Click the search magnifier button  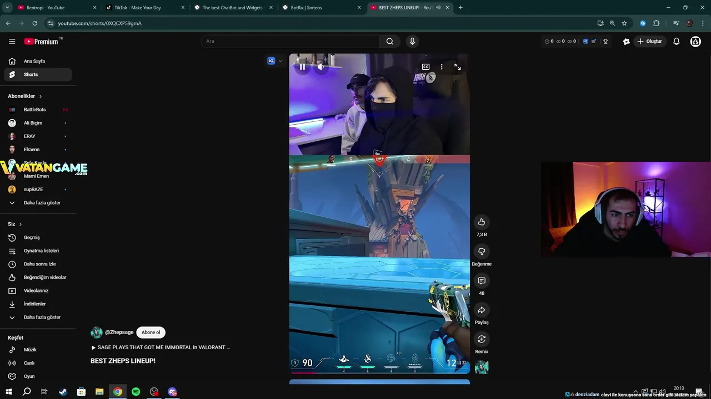390,41
